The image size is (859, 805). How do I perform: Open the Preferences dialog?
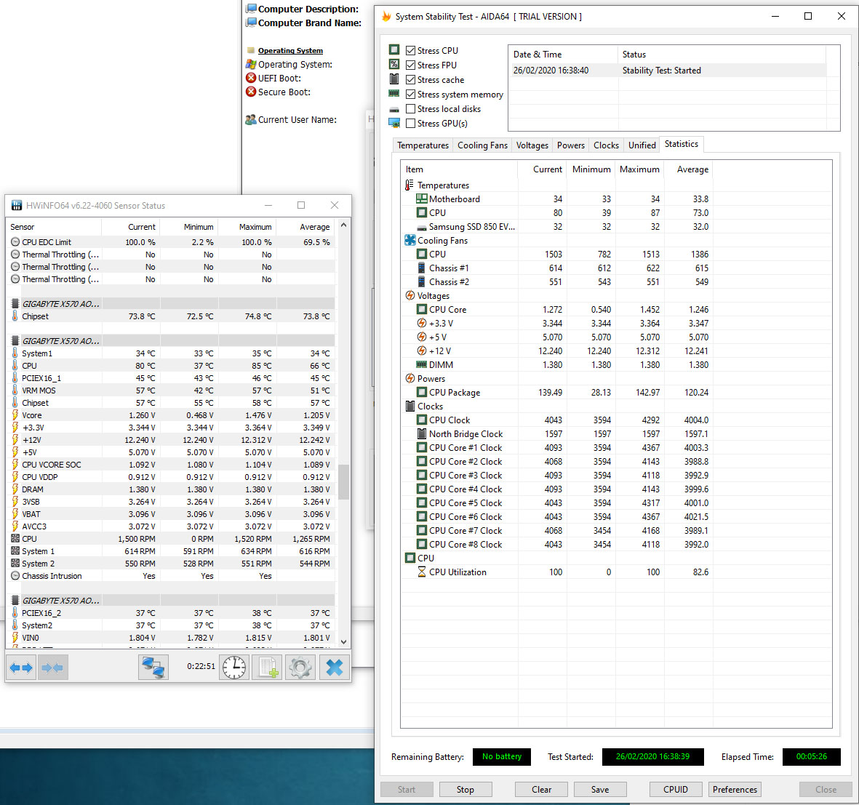point(735,789)
